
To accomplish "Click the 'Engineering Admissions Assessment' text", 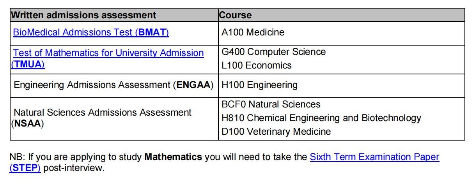I will point(92,85).
